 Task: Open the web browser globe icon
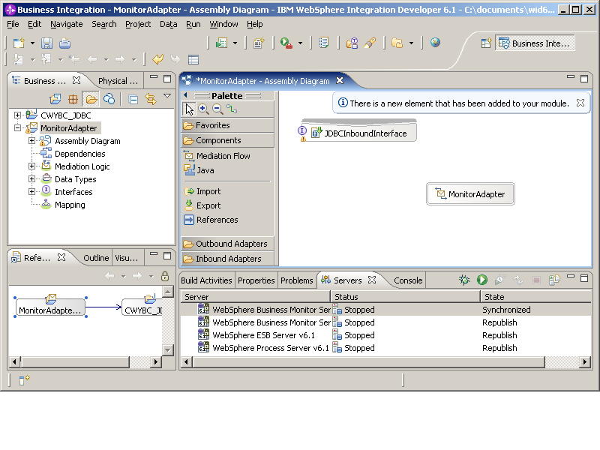tap(435, 43)
